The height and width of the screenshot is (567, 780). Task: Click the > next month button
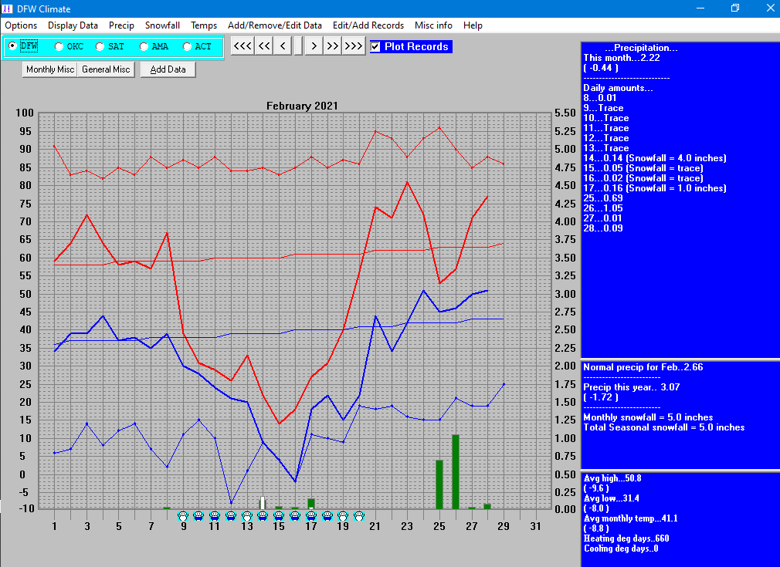click(314, 46)
